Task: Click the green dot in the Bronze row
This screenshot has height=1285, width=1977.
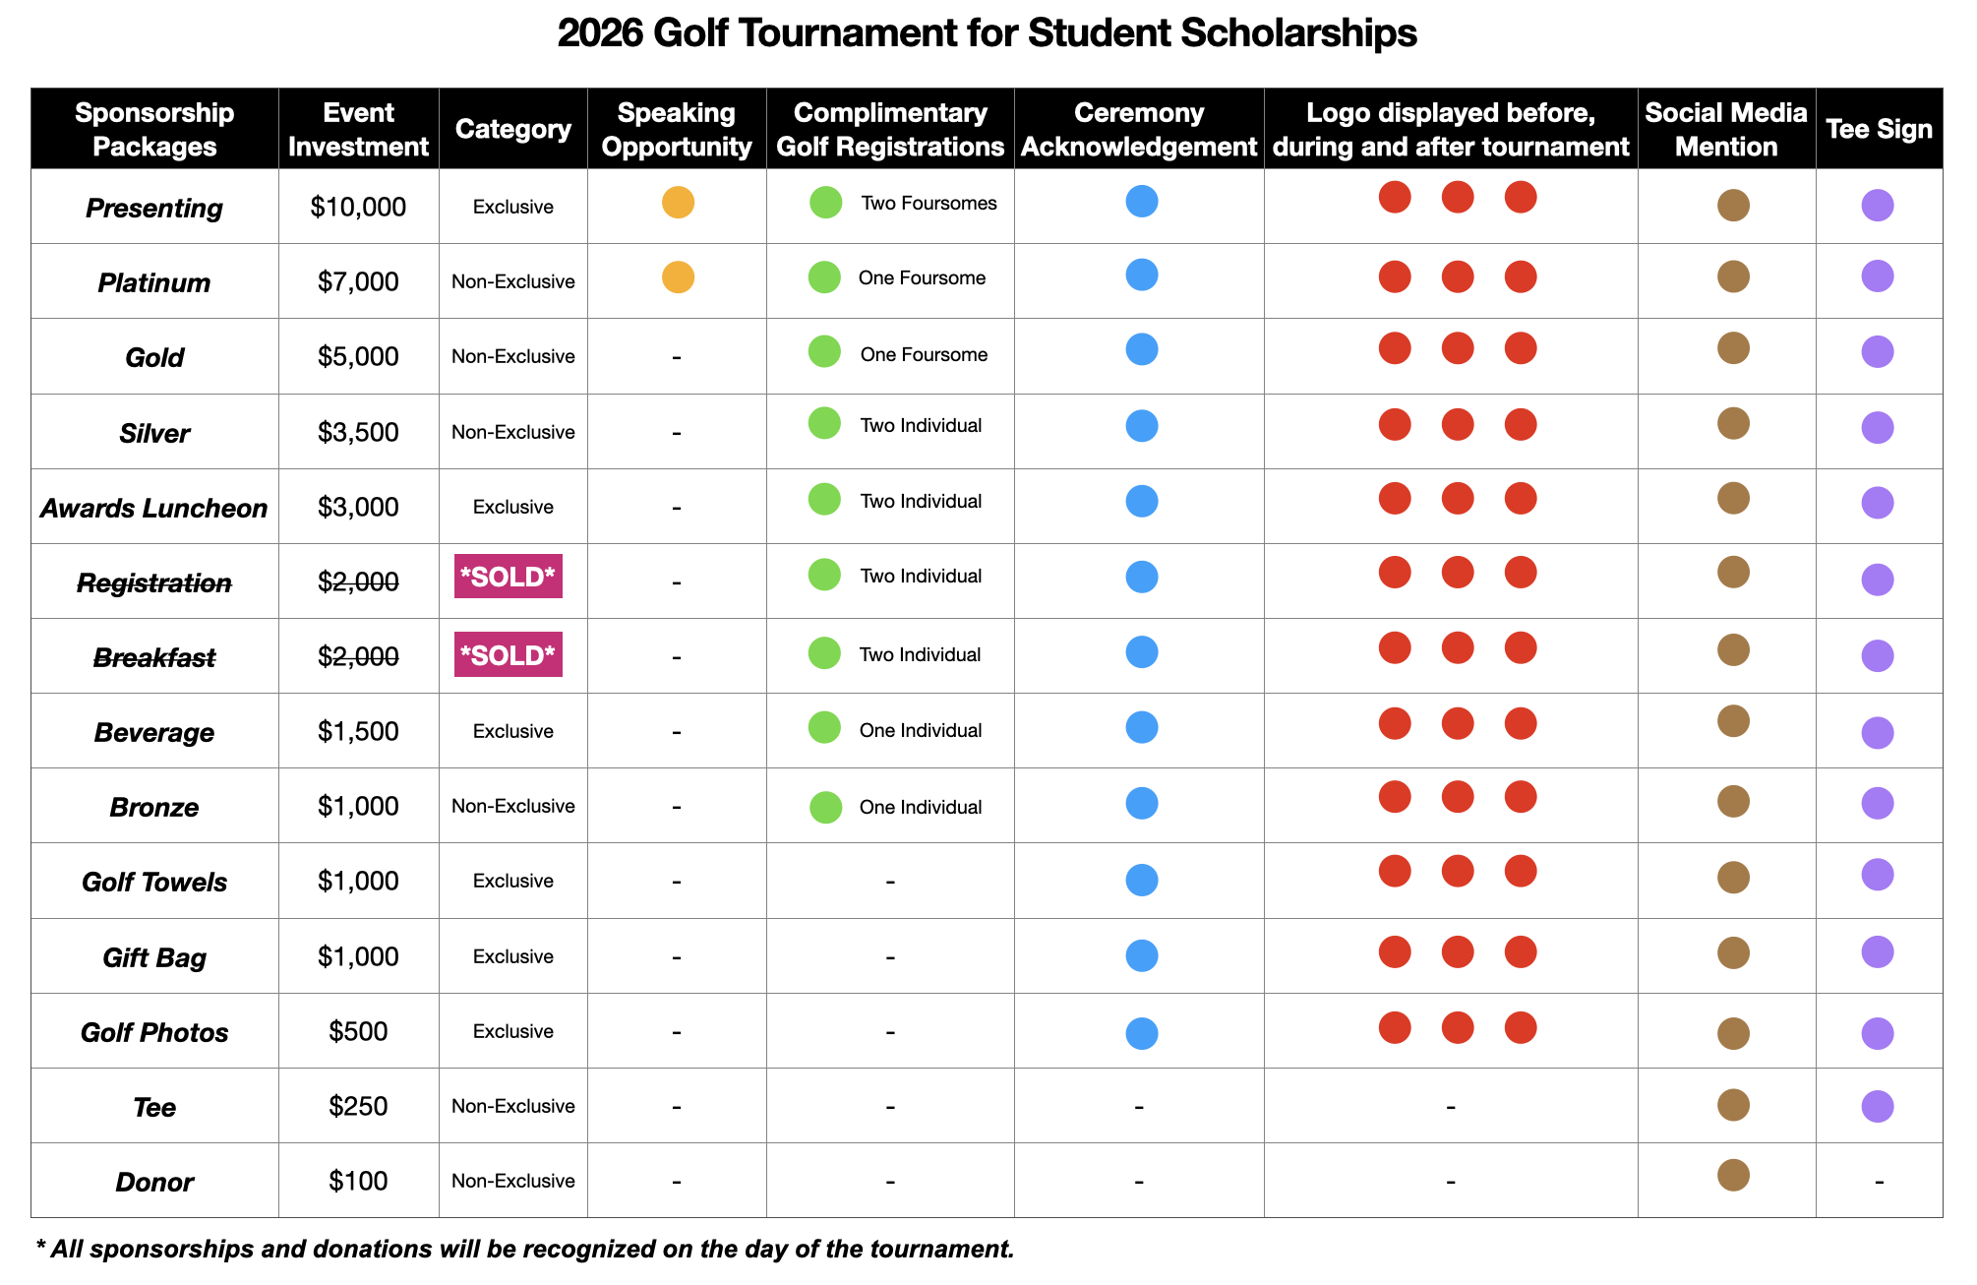Action: 825,808
